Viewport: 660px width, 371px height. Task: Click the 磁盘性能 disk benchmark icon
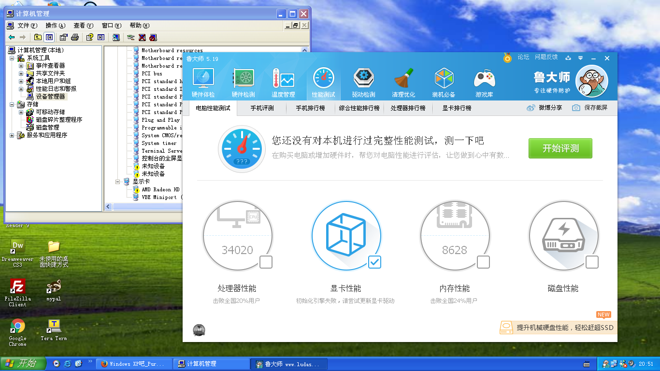click(x=563, y=236)
